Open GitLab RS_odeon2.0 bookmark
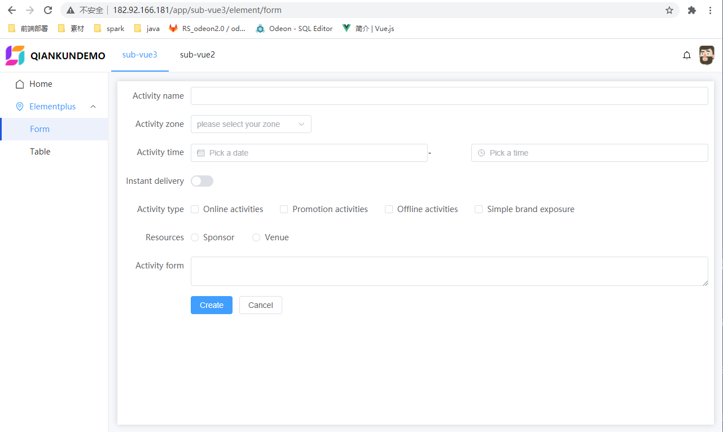The width and height of the screenshot is (723, 432). pyautogui.click(x=207, y=28)
